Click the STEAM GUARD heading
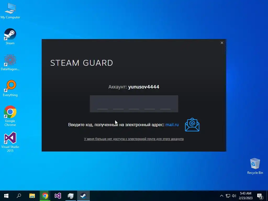This screenshot has width=268, height=201. pyautogui.click(x=82, y=63)
